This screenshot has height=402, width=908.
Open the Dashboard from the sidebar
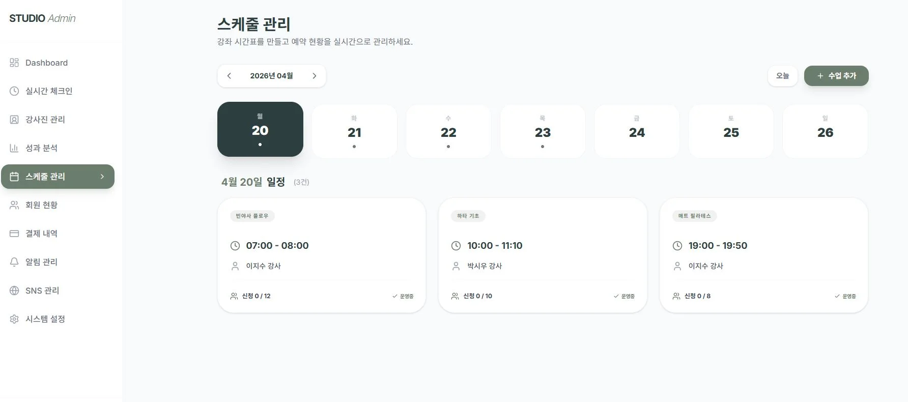14,63
